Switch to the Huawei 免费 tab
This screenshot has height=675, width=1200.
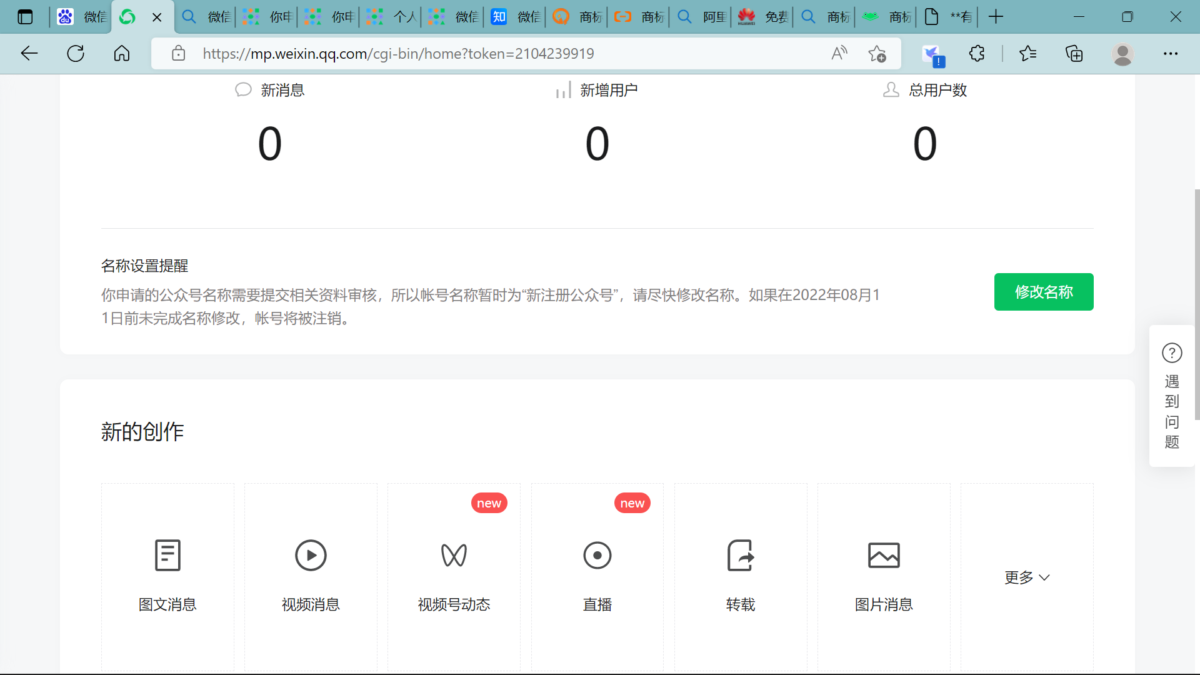pyautogui.click(x=762, y=17)
